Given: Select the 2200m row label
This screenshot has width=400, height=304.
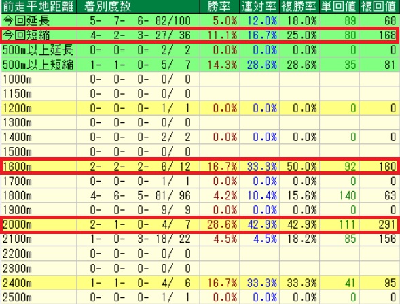Looking at the screenshot, I should click(17, 254).
